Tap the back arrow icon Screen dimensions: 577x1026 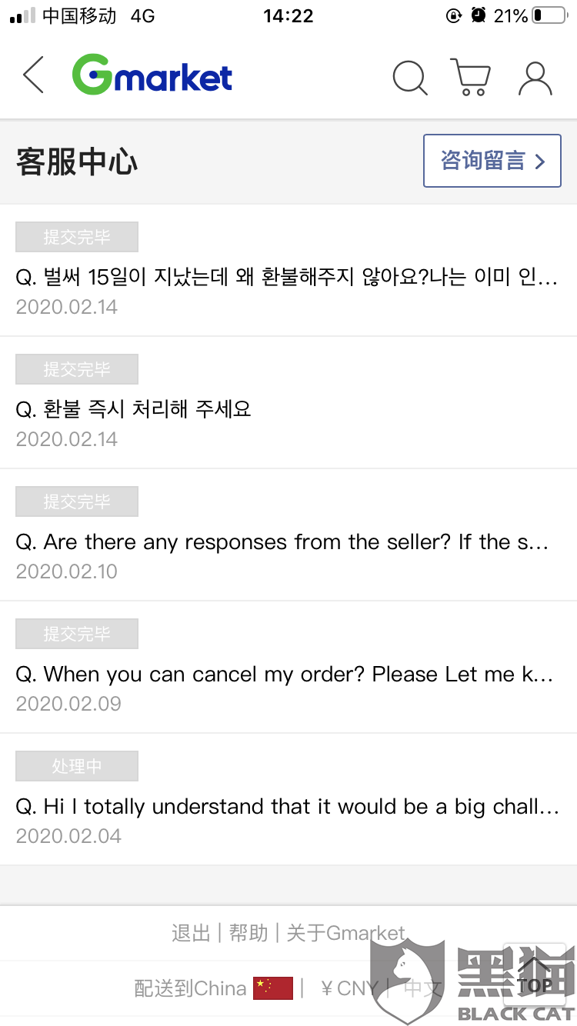click(33, 75)
